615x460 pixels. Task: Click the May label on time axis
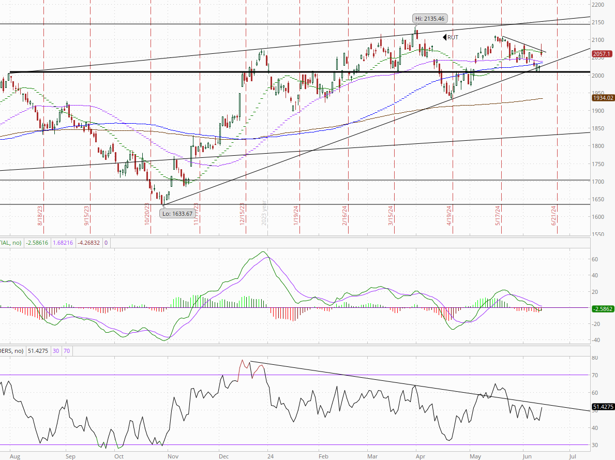pyautogui.click(x=475, y=456)
